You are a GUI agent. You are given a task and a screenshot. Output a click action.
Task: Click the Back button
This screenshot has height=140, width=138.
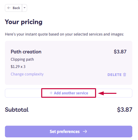tap(13, 8)
